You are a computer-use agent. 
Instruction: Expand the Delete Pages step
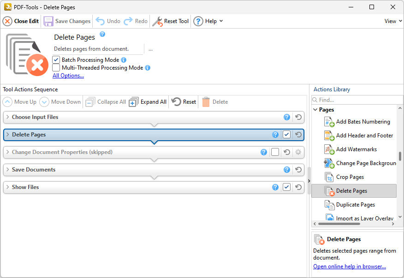coord(8,135)
